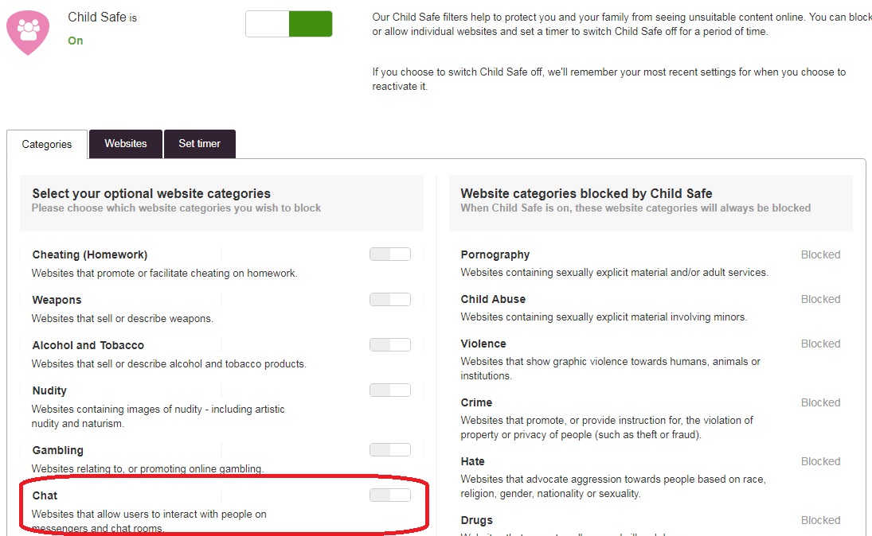Image resolution: width=872 pixels, height=536 pixels.
Task: Click the Child Abuse category title
Action: click(493, 299)
